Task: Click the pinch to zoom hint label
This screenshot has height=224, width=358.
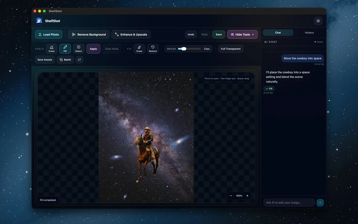Action: (226, 78)
